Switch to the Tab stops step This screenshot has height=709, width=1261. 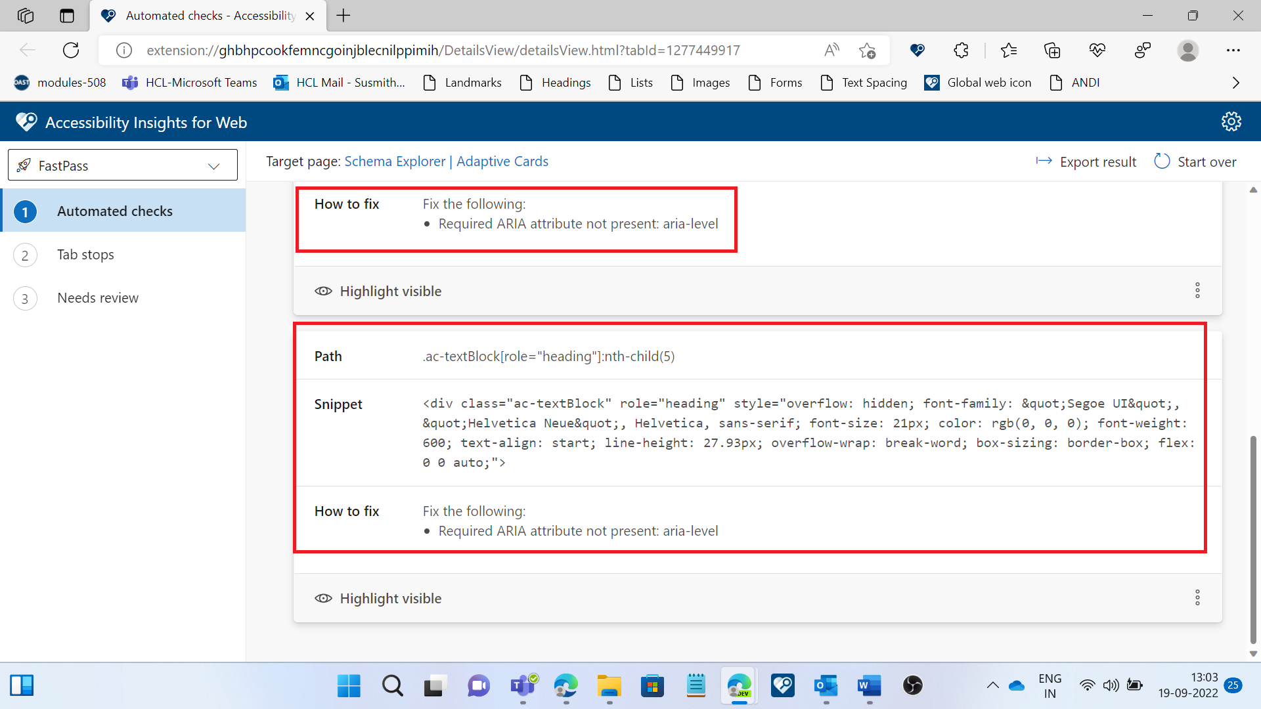tap(85, 255)
